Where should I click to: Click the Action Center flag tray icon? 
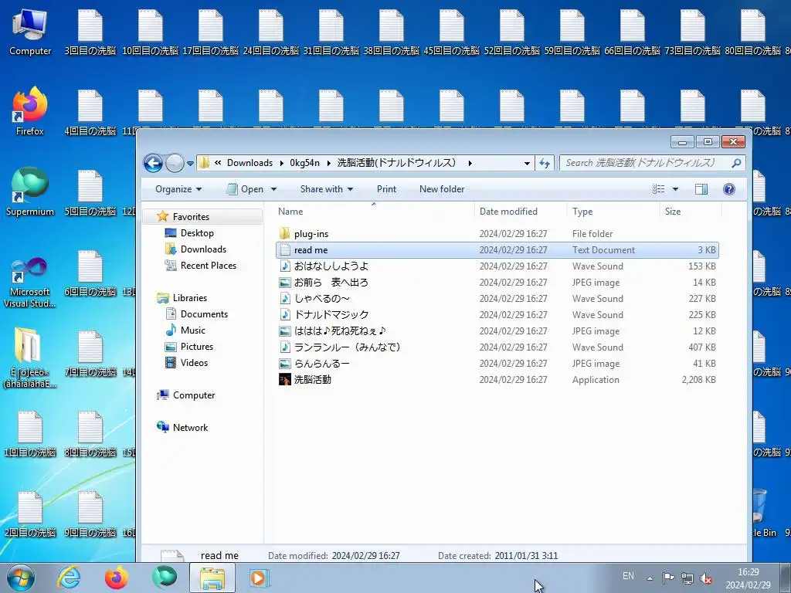668,578
